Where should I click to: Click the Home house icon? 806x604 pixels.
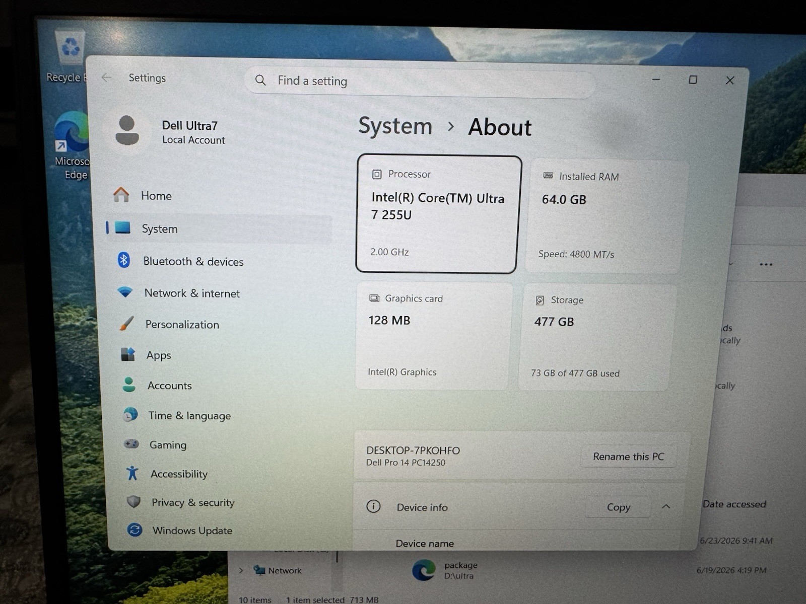[121, 195]
